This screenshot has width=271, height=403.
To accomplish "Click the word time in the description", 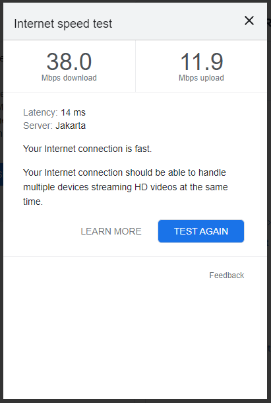I will (x=32, y=201).
